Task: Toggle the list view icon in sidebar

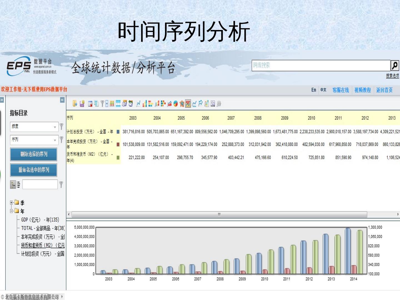Action: 18,184
